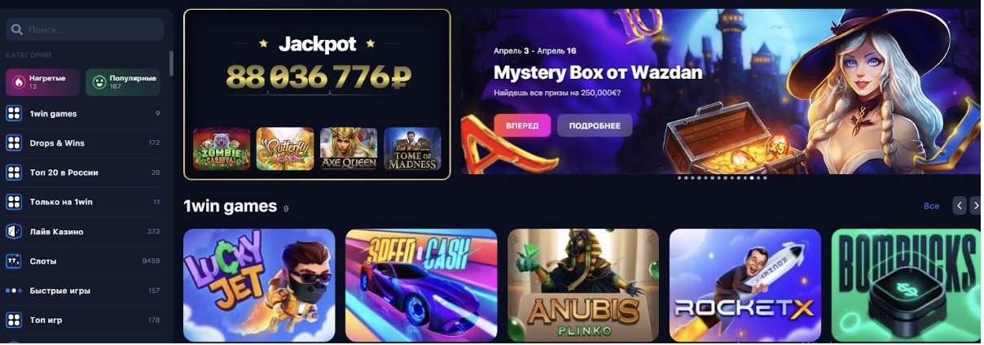Open the 1win games category icon
The width and height of the screenshot is (984, 345).
point(14,113)
